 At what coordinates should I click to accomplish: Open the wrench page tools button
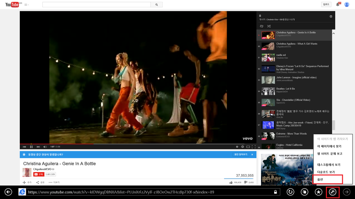[x=332, y=192]
